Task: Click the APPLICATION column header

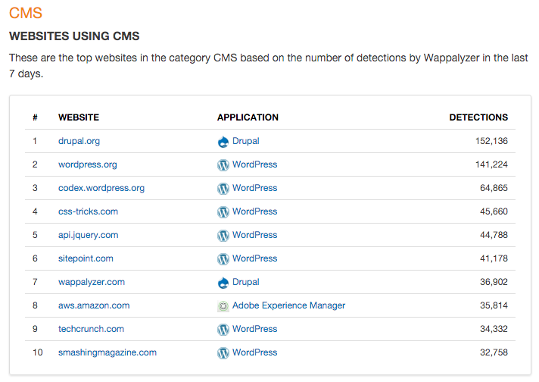Action: (248, 117)
